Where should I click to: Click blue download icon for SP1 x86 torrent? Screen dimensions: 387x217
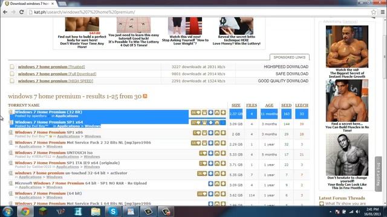pos(210,133)
